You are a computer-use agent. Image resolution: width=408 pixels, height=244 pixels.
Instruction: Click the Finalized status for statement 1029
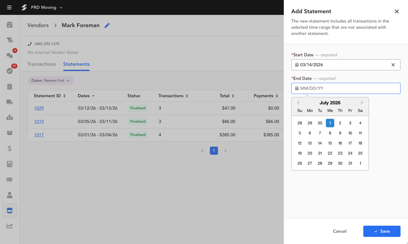pos(138,108)
